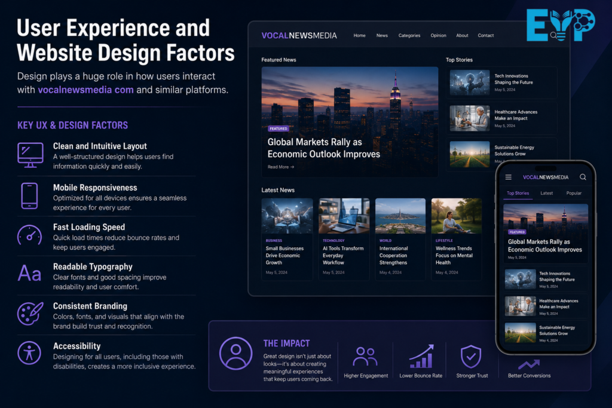Click the bar chart icon above Lower Bounce Rate
Image resolution: width=612 pixels, height=408 pixels.
pos(421,356)
